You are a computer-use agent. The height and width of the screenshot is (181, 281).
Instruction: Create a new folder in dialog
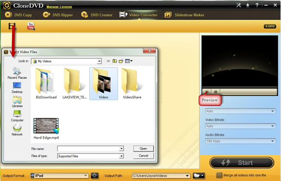point(121,61)
